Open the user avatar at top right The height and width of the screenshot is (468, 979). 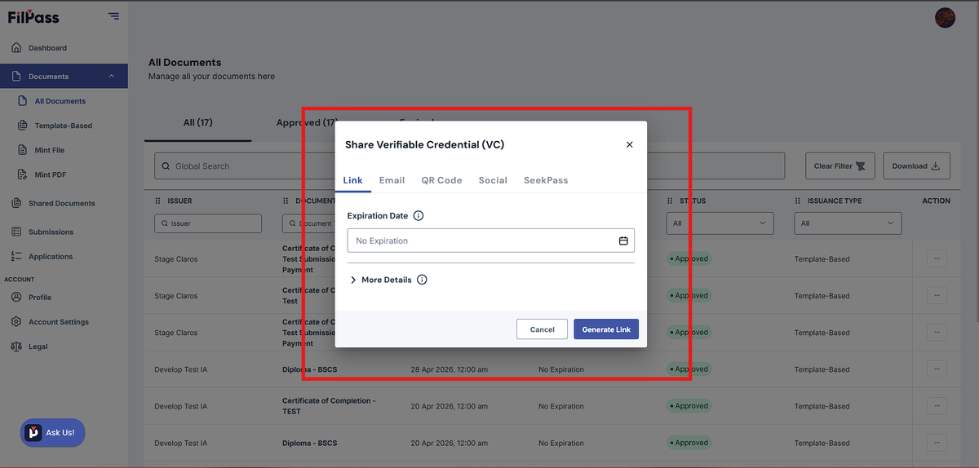[x=945, y=18]
